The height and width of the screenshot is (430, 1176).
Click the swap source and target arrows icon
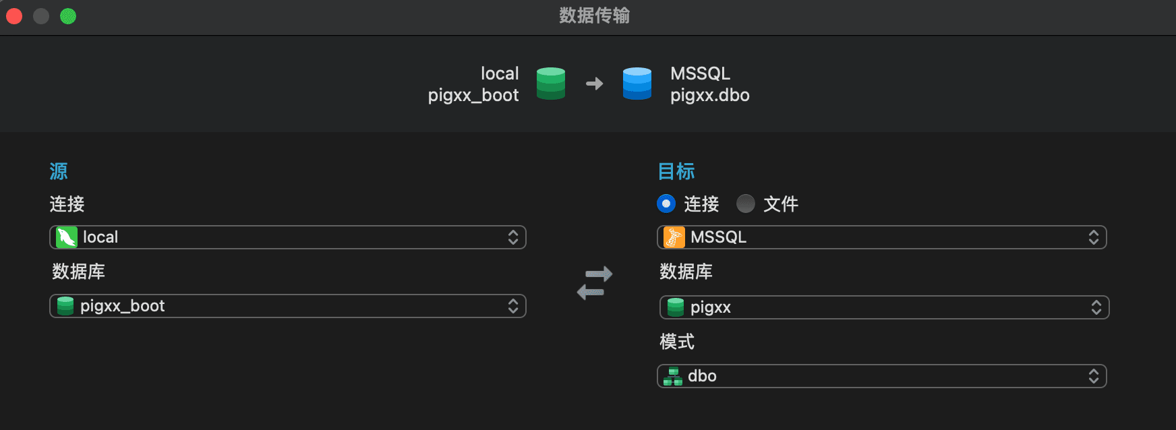[x=595, y=282]
